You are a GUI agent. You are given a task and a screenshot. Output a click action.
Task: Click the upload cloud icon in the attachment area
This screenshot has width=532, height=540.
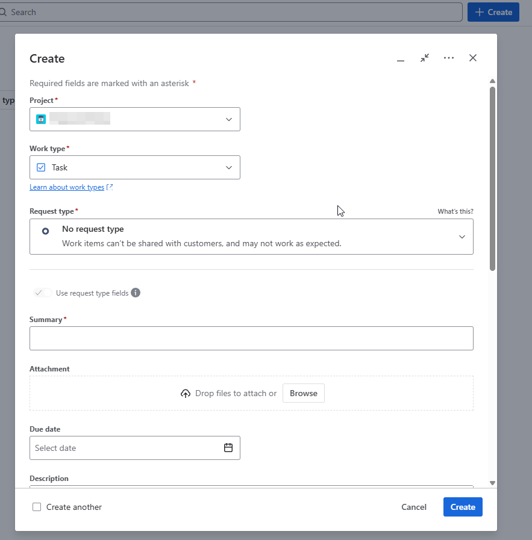(x=186, y=393)
